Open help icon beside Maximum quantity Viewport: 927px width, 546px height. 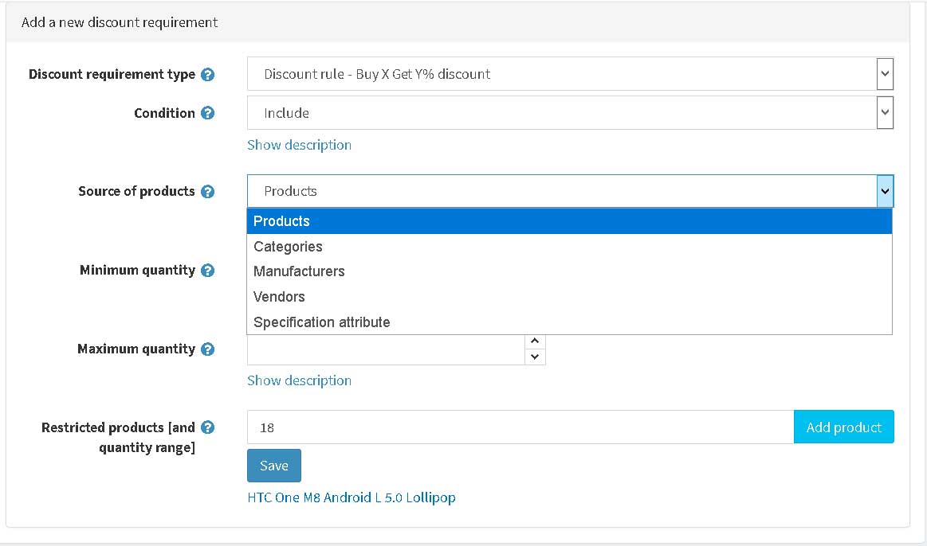pos(207,349)
